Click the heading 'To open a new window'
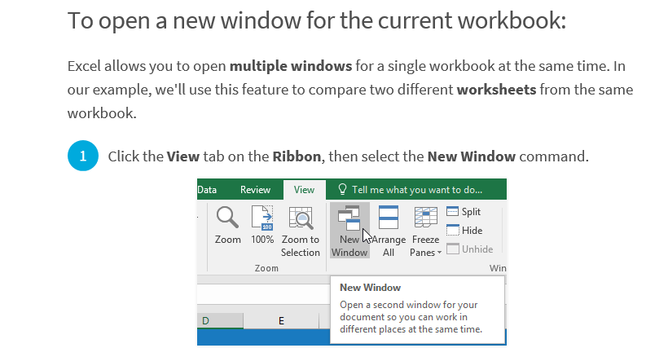Viewport: 668px width, 348px height. [317, 20]
